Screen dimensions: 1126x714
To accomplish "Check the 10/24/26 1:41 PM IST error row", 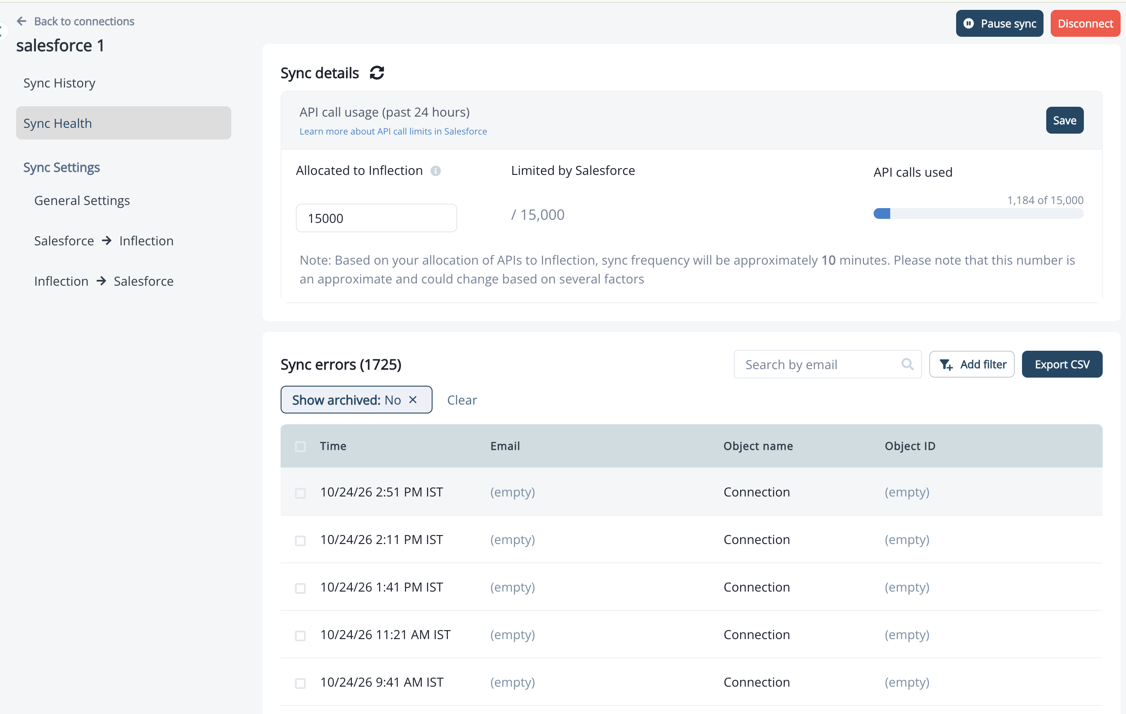I will coord(300,588).
